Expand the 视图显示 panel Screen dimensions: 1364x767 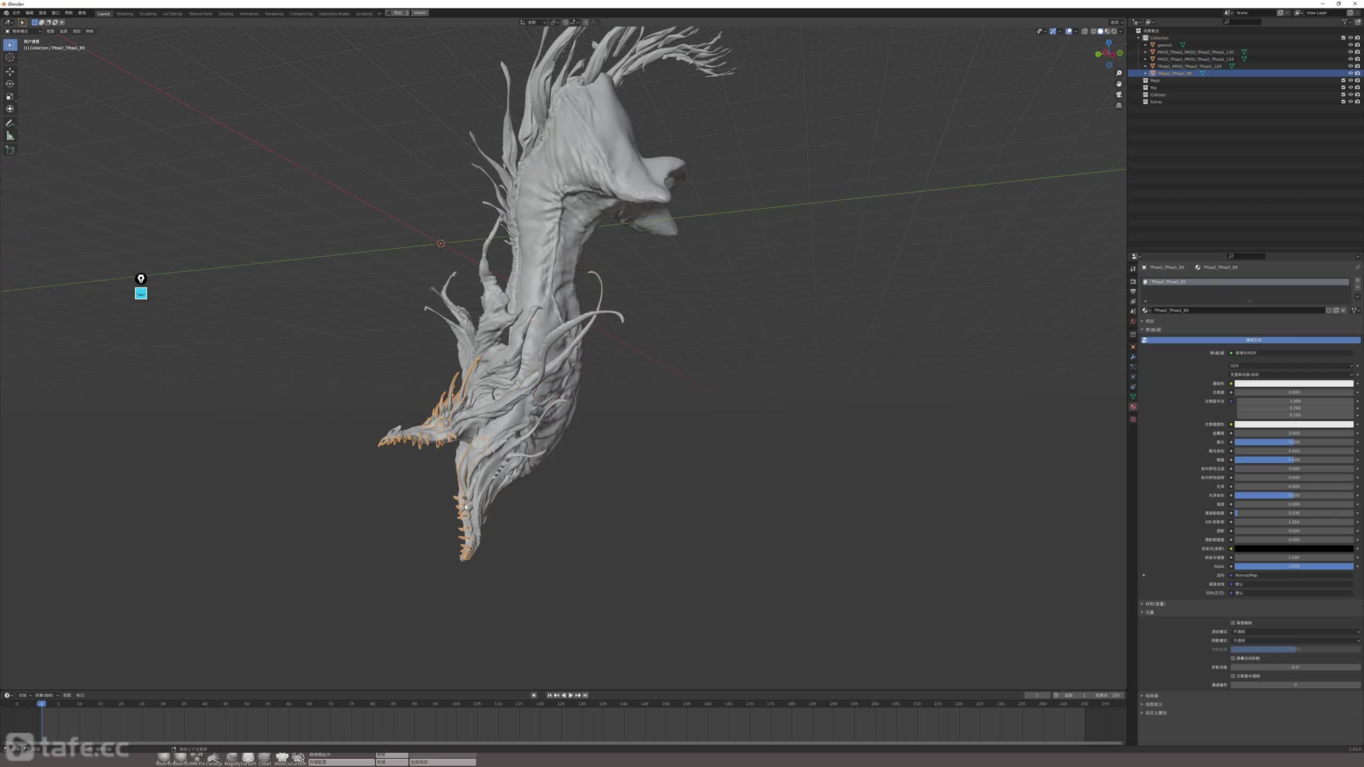tap(1154, 704)
